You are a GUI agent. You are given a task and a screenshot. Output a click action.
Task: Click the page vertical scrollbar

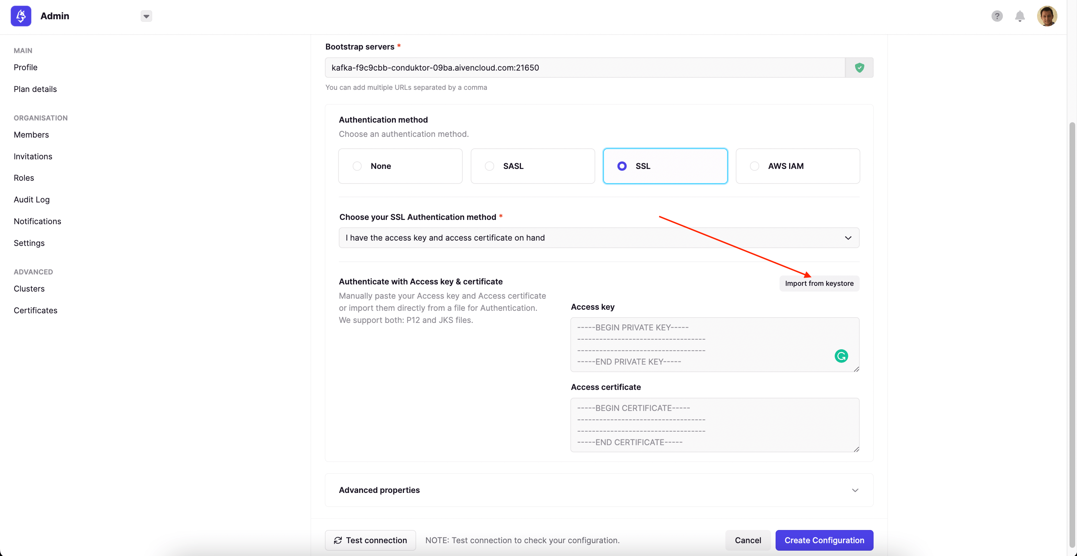[x=1072, y=335]
